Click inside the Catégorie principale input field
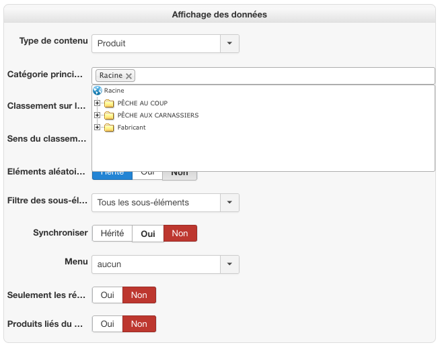442x349 pixels. pyautogui.click(x=283, y=76)
